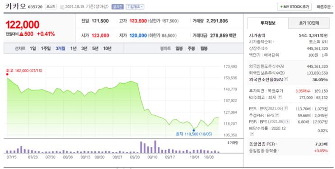Click the current price 122,000

point(23,25)
